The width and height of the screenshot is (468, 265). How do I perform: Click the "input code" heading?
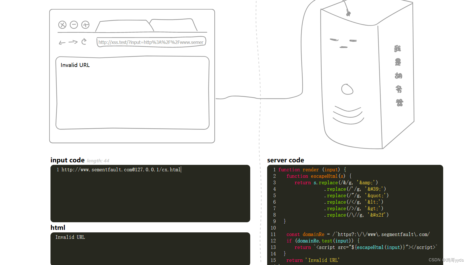[67, 160]
